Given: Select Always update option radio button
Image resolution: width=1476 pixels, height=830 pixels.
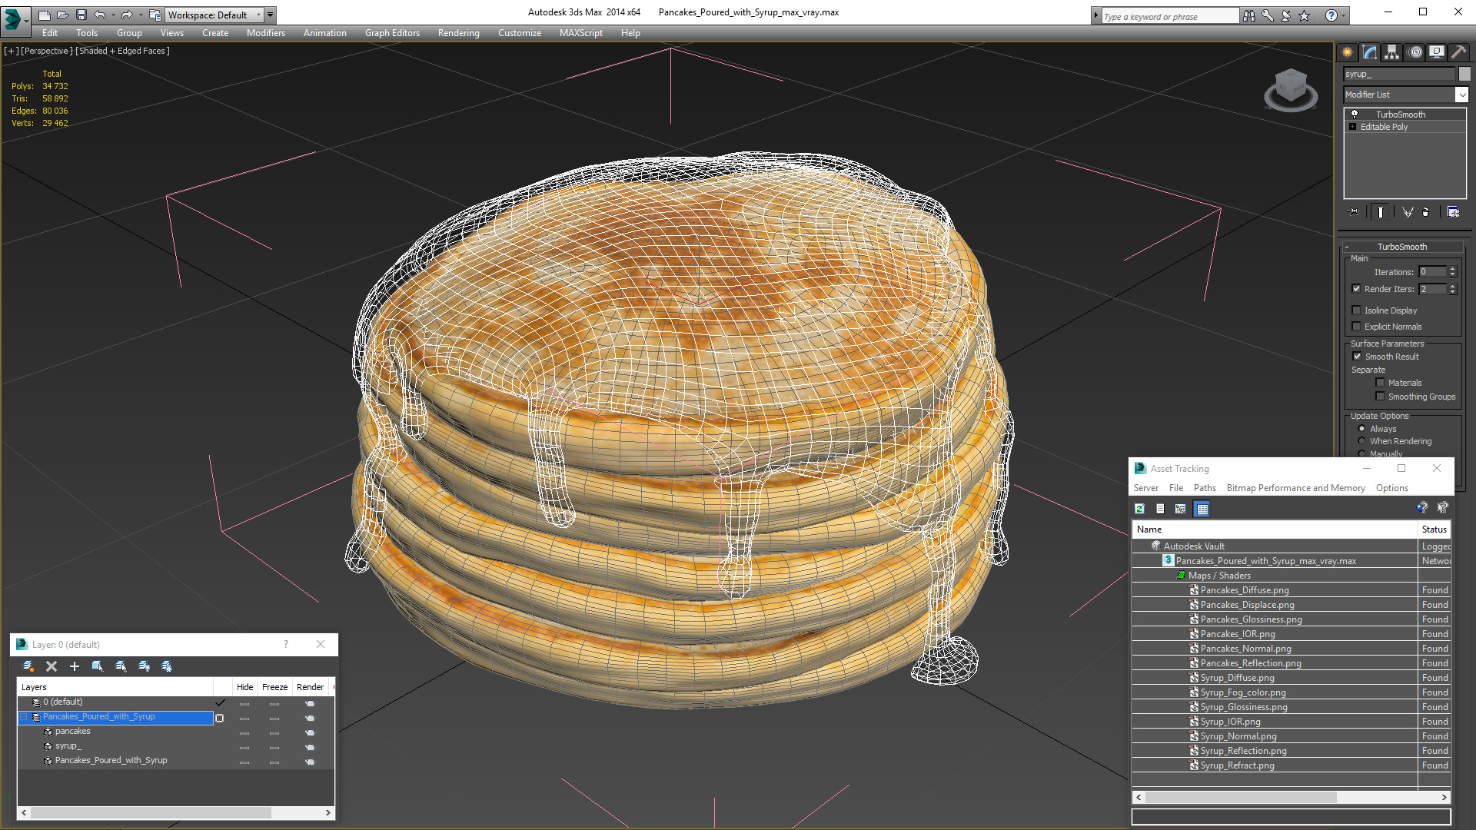Looking at the screenshot, I should point(1361,429).
